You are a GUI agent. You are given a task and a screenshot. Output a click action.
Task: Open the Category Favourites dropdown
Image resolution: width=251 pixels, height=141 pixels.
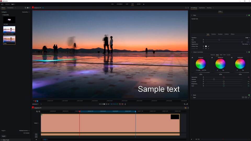[x=26, y=12]
